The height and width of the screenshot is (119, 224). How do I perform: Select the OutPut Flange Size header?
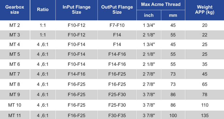pos(117,10)
